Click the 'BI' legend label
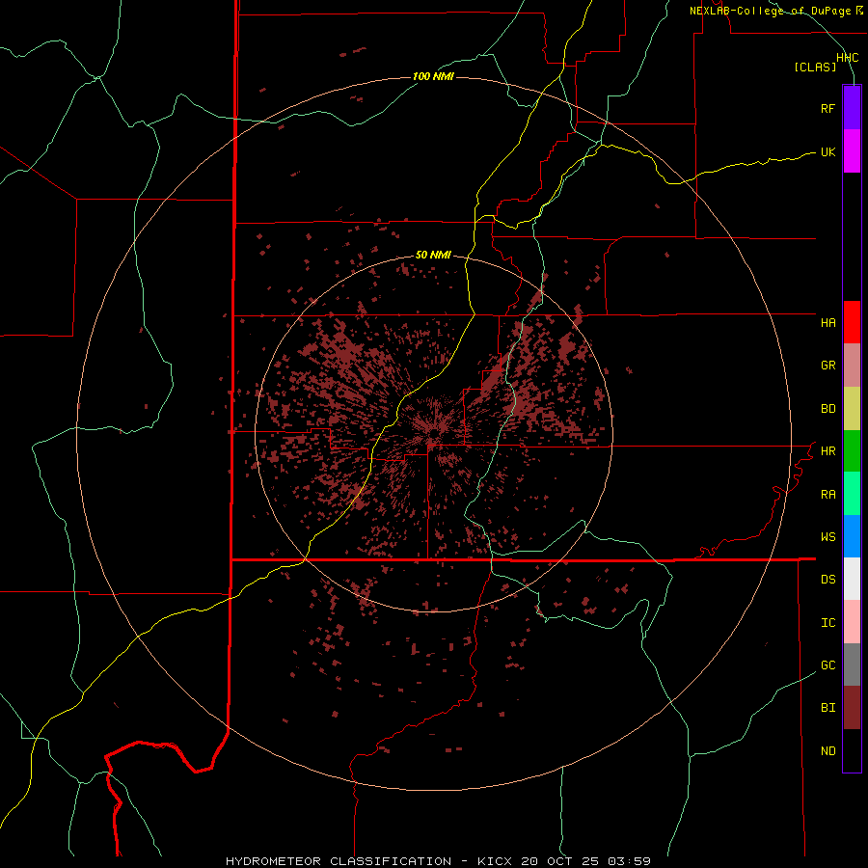This screenshot has height=868, width=868. click(827, 708)
